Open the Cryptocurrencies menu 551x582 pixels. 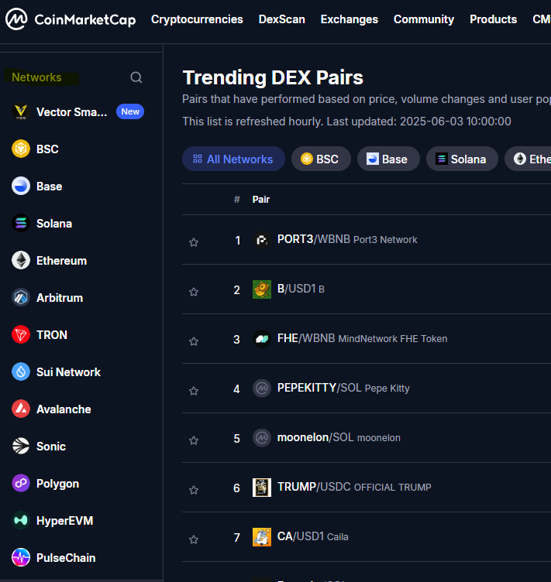197,19
